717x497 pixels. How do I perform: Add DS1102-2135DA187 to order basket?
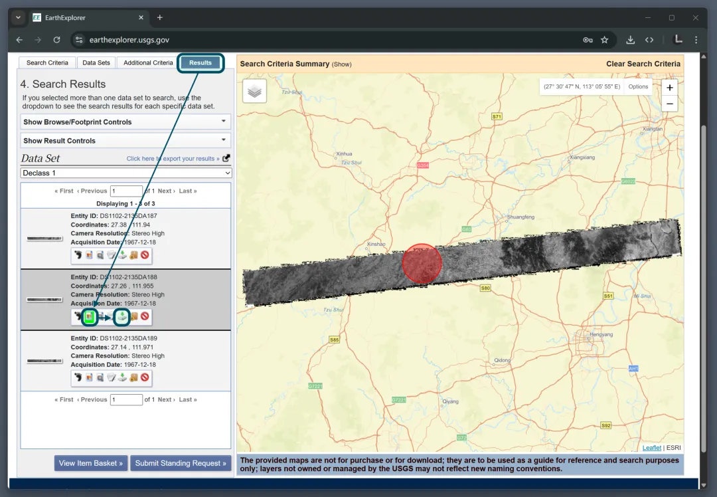(x=133, y=255)
